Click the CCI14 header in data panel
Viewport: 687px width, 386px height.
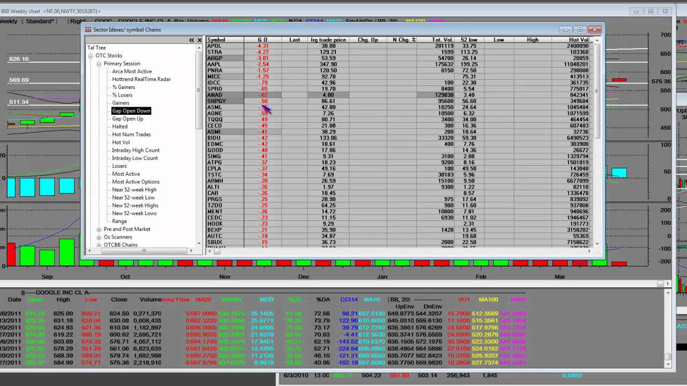349,299
